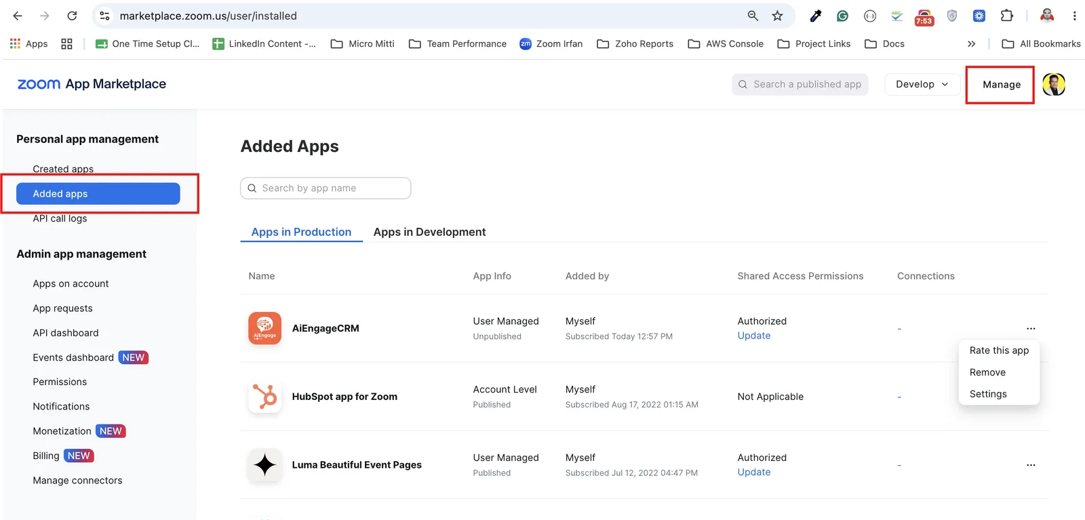This screenshot has width=1085, height=520.
Task: Show more bookmarks with the chevron
Action: [x=971, y=43]
